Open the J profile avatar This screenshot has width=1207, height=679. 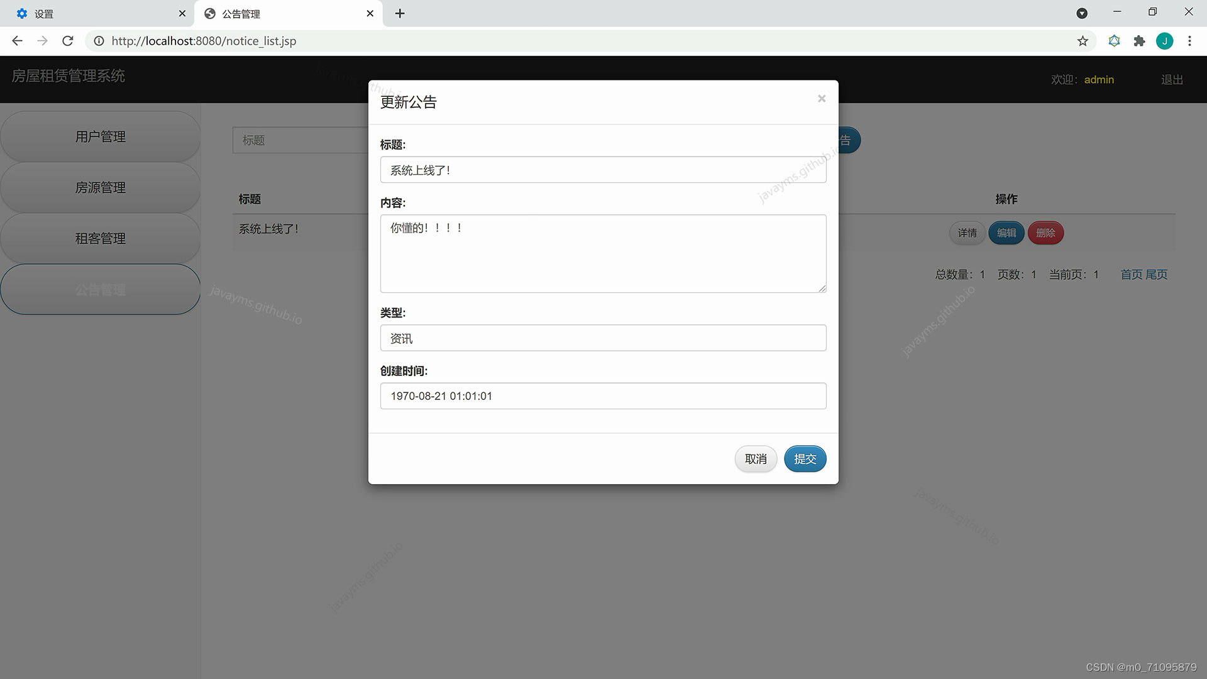[x=1164, y=41]
